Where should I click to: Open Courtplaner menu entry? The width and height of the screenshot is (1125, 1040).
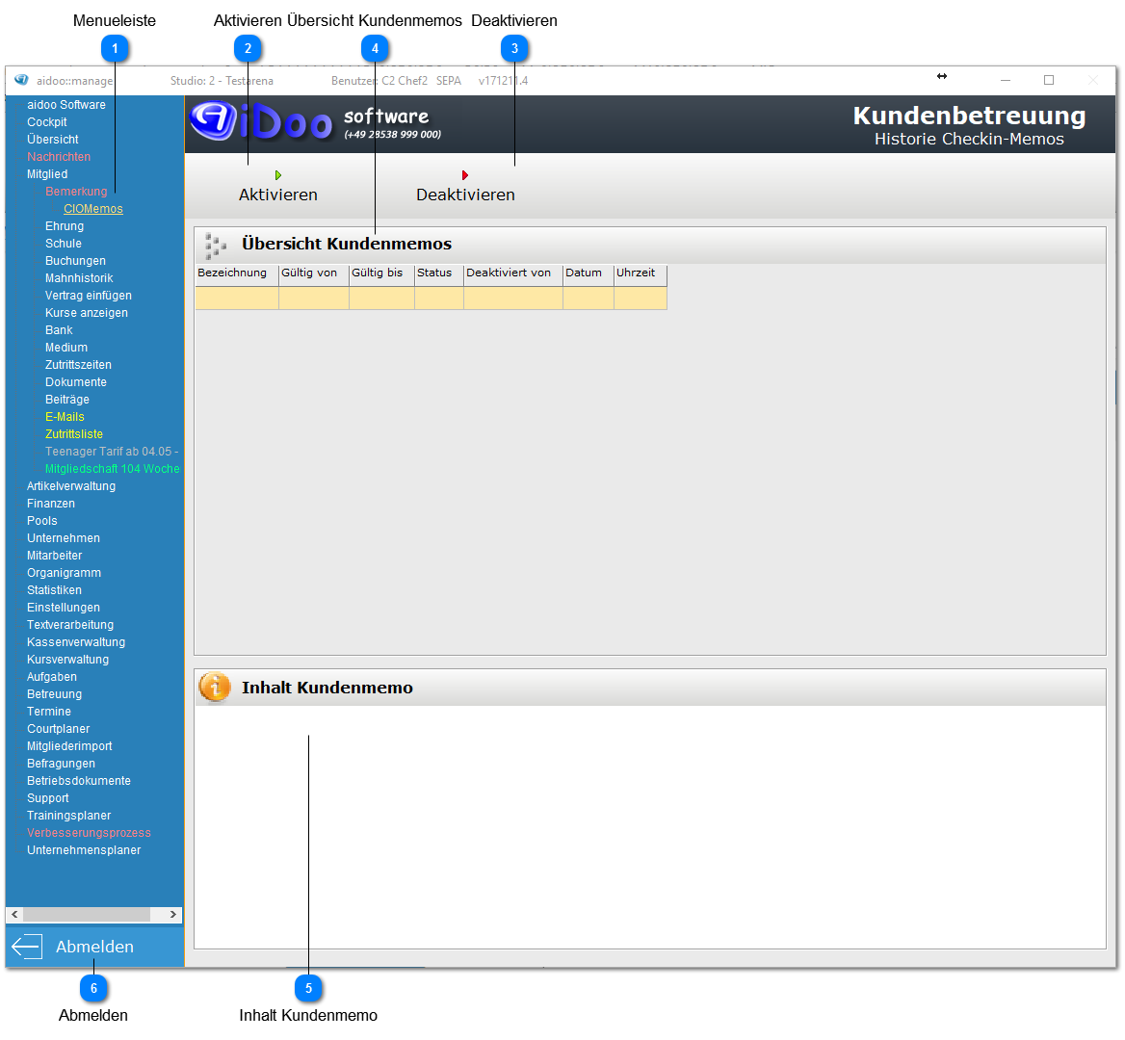click(58, 729)
